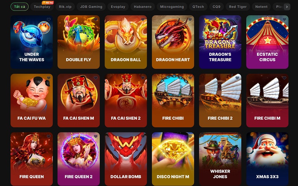Mark Fire Queen as favorite with heart icon
Screen dimensions: 298x186
point(49,136)
